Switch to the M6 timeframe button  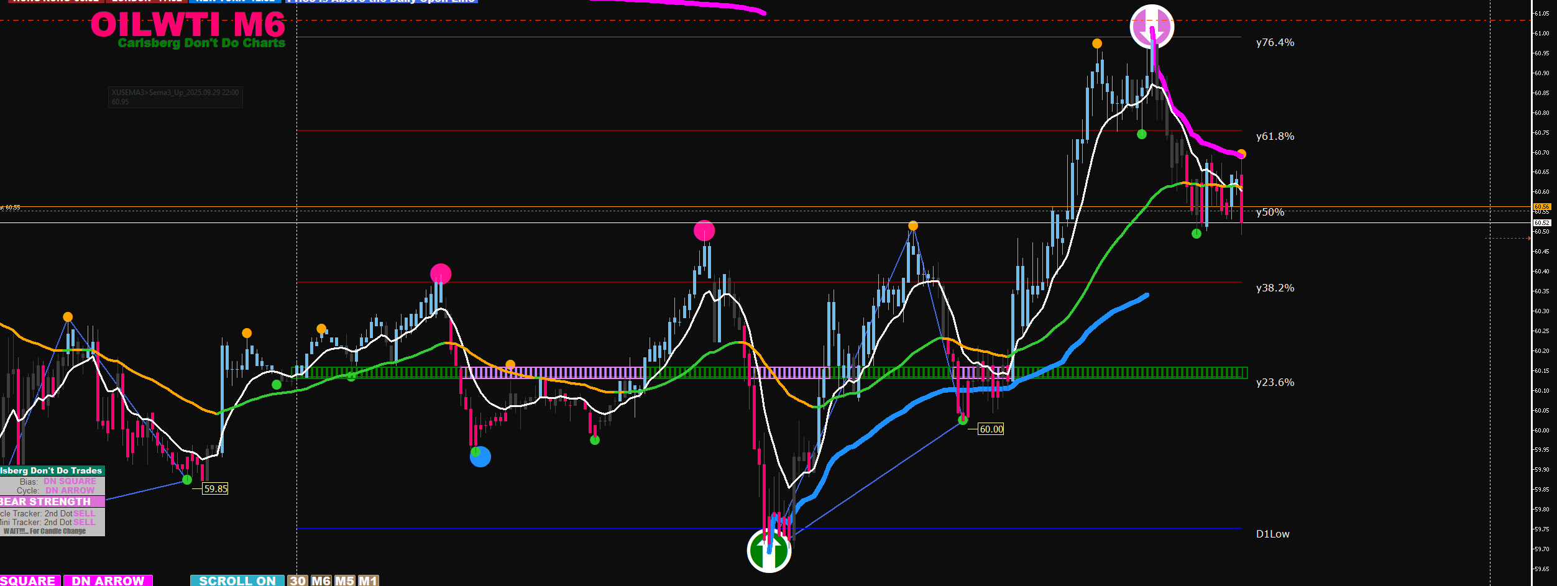coord(321,580)
